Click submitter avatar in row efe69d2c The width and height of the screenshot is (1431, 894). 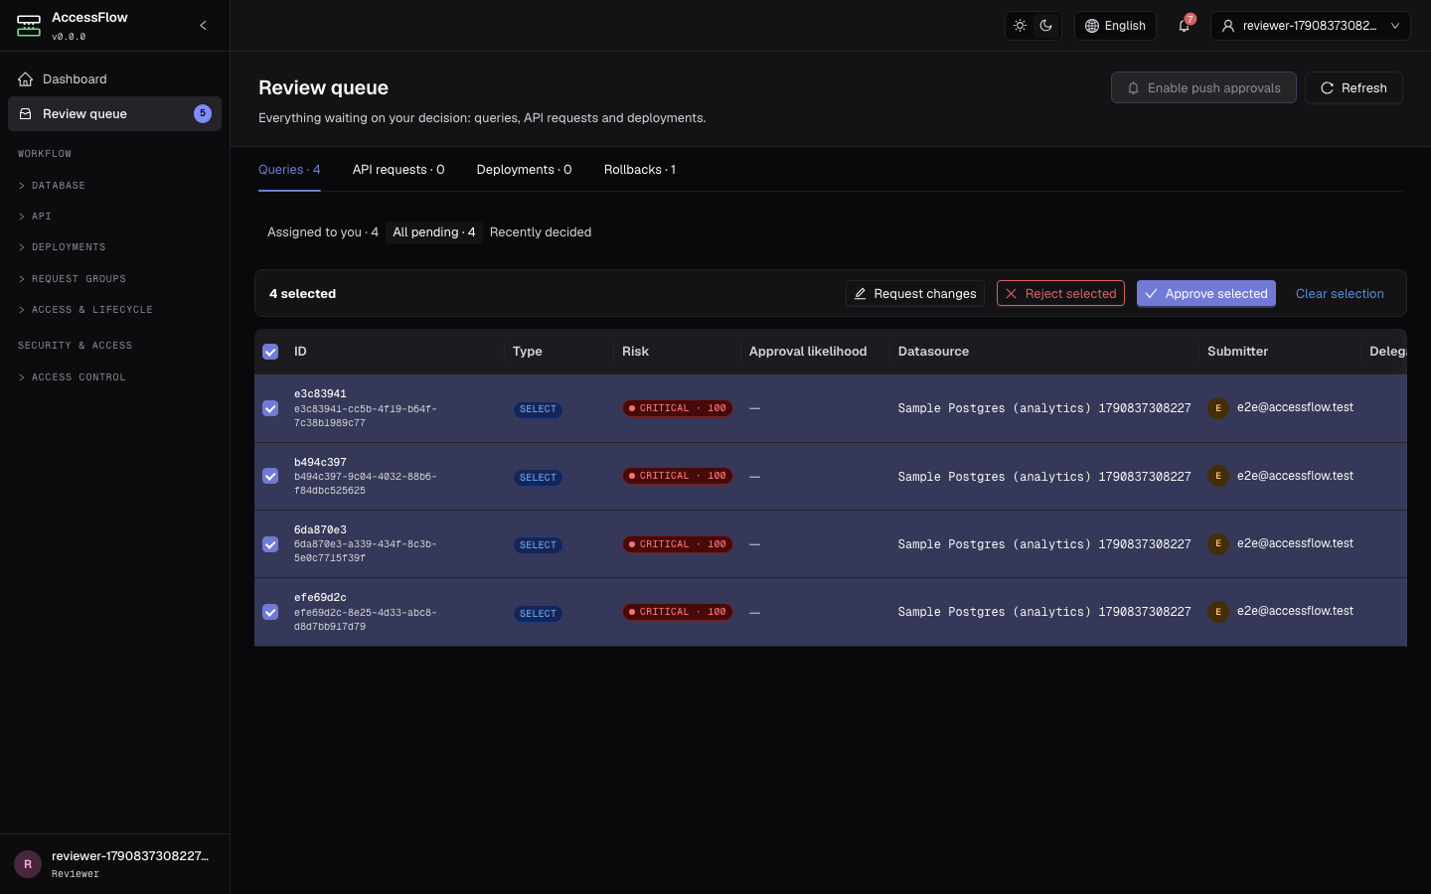pos(1218,612)
